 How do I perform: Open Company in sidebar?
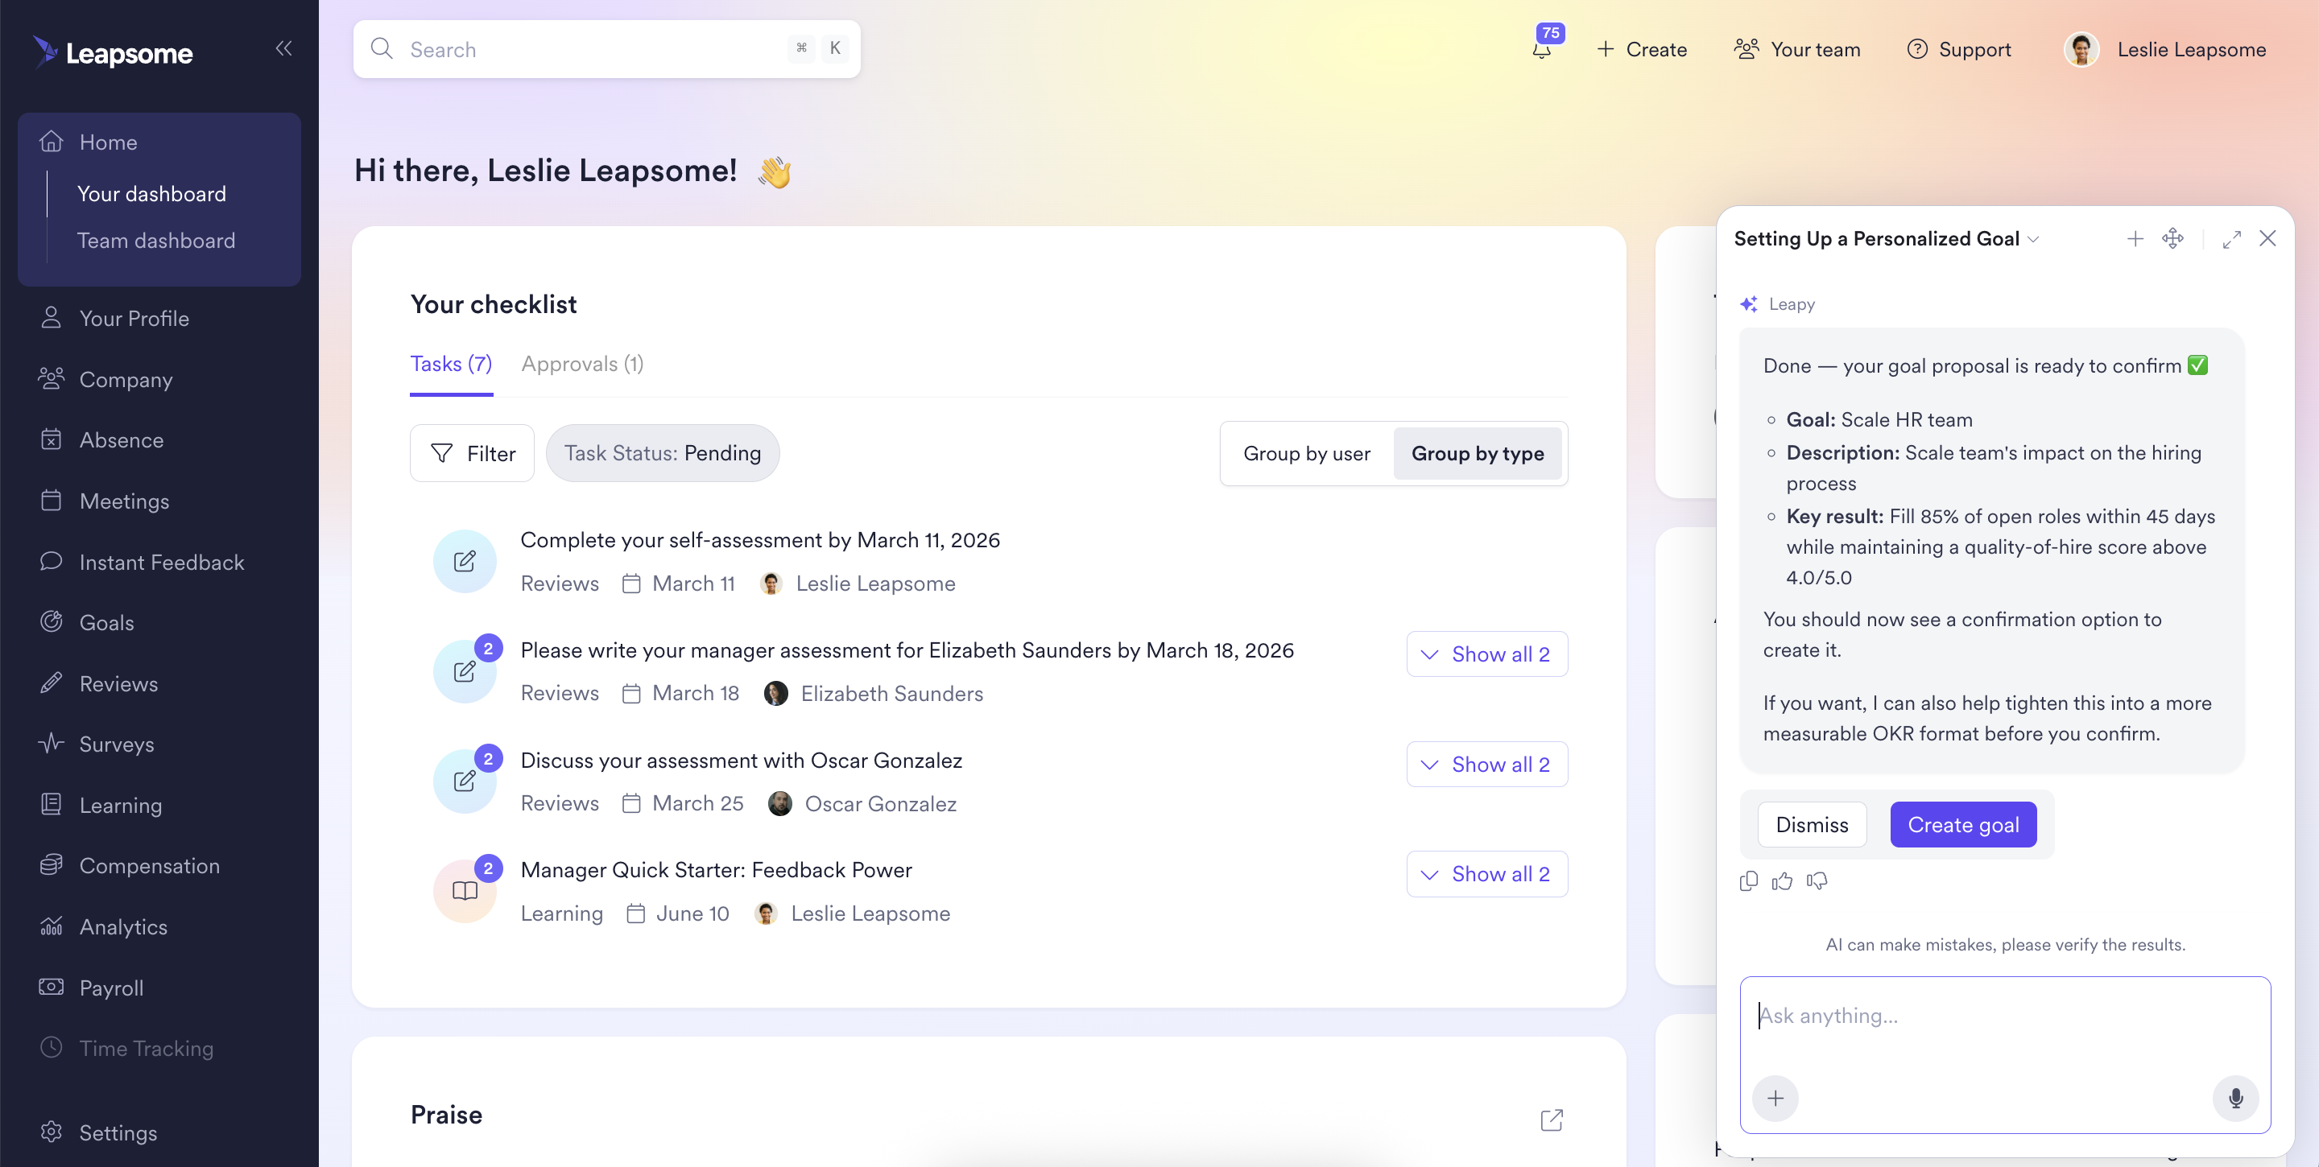coord(126,380)
